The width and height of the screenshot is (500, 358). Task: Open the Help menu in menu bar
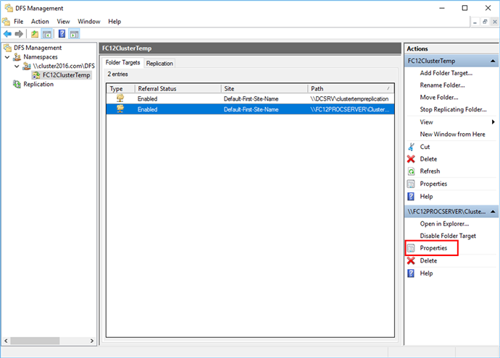tap(114, 22)
